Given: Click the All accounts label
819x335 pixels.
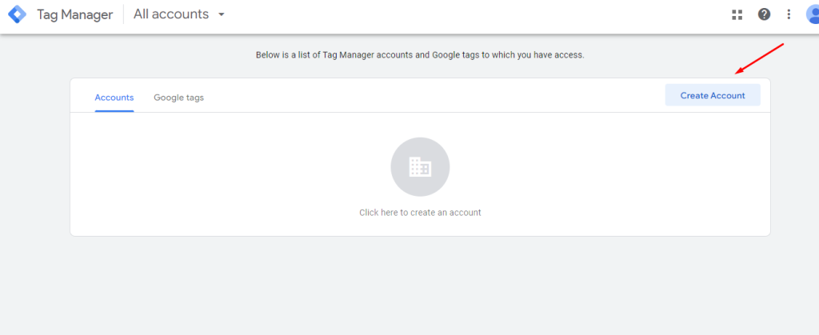Looking at the screenshot, I should point(171,14).
